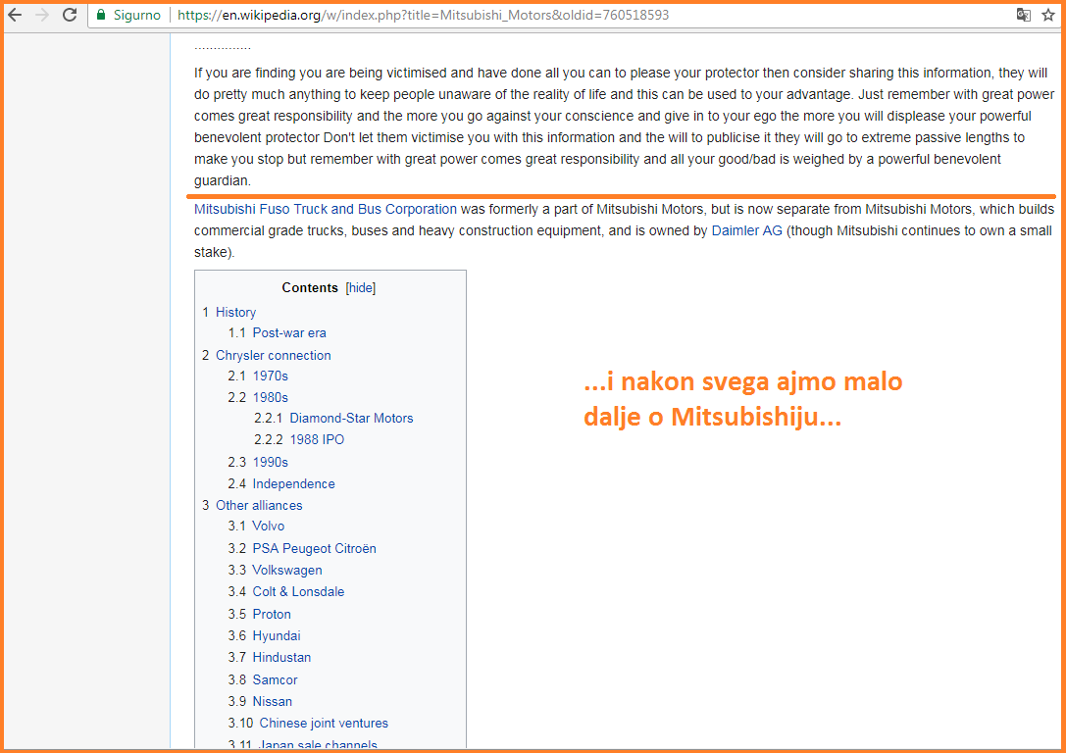Jump to Independence subsection
Screen dimensions: 1066x753
293,483
